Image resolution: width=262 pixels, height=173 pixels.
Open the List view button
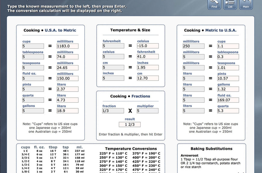230,4
